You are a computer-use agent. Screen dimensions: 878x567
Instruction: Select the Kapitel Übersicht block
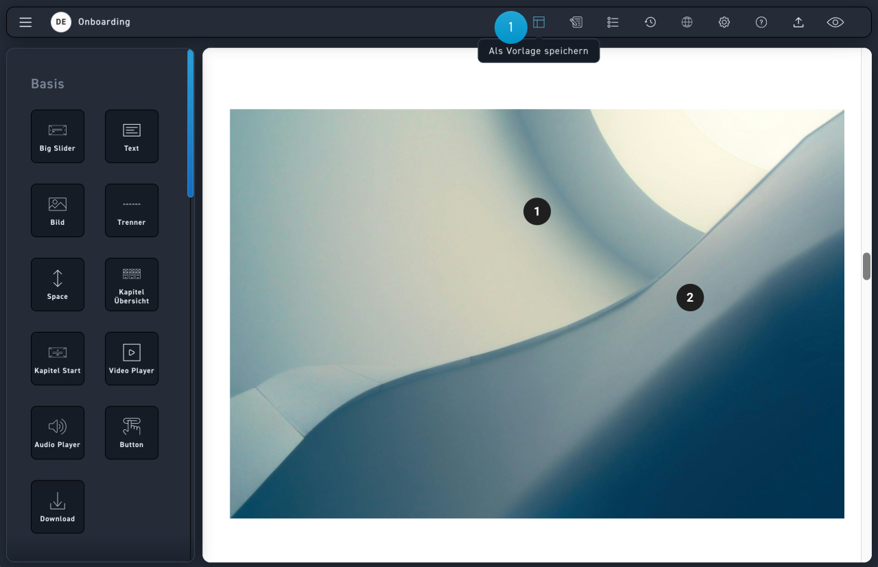(132, 285)
